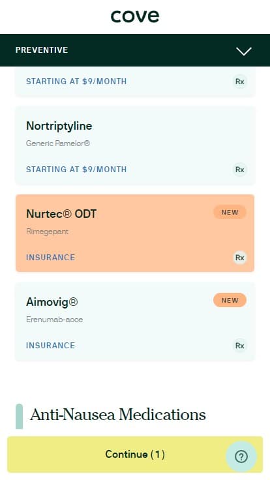Select the Nortriptyline medication card
Image resolution: width=270 pixels, height=480 pixels.
(135, 145)
